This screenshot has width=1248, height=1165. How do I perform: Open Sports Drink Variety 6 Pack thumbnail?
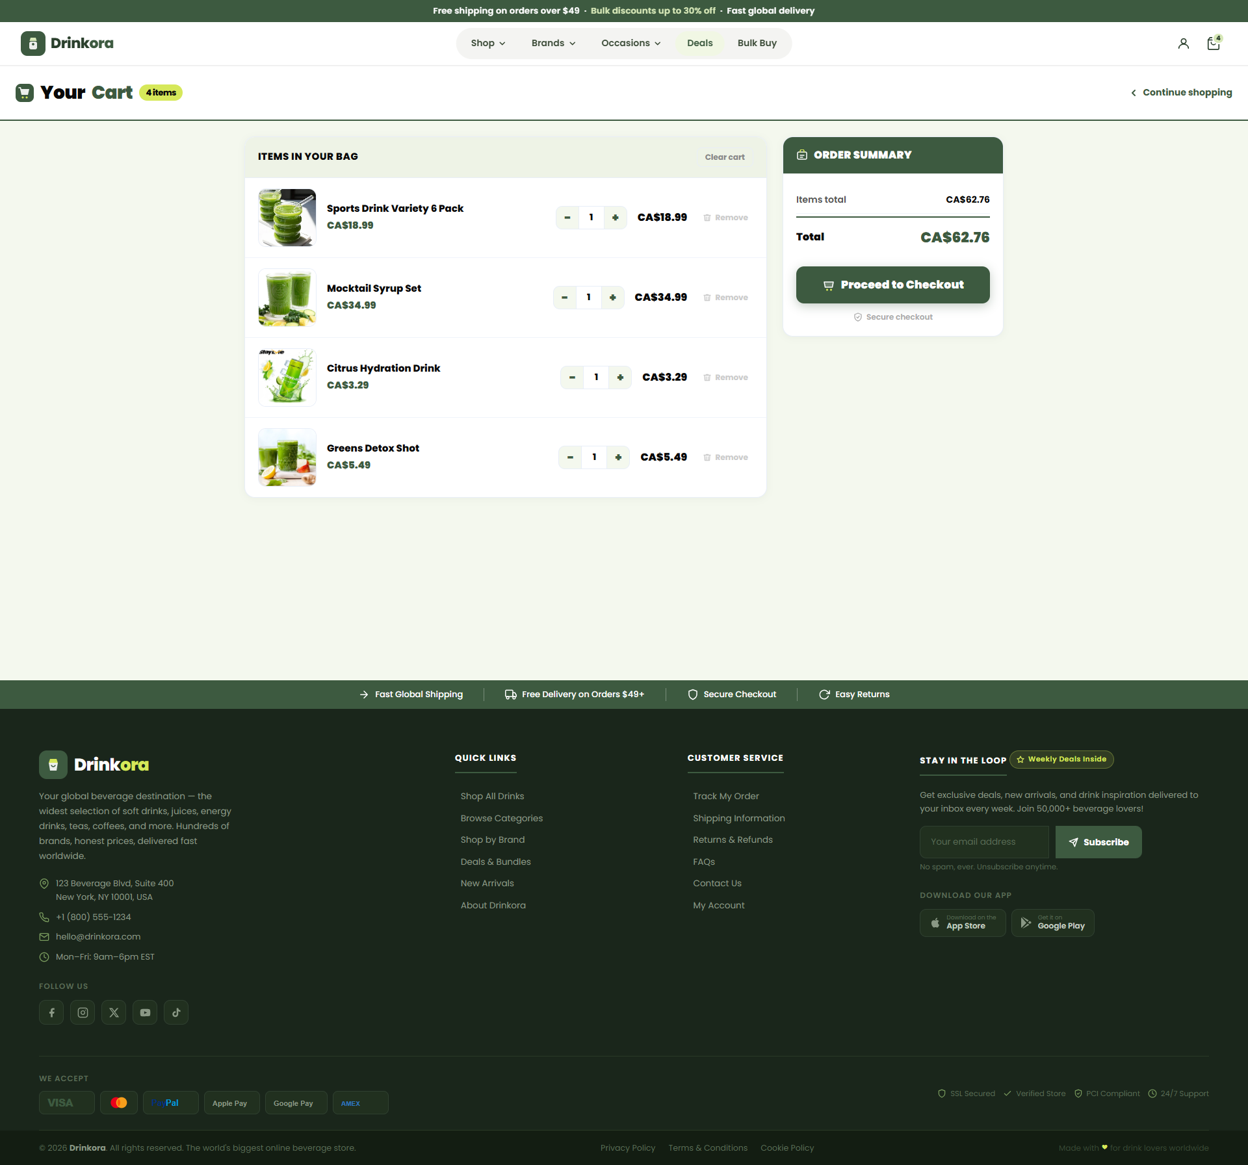287,218
